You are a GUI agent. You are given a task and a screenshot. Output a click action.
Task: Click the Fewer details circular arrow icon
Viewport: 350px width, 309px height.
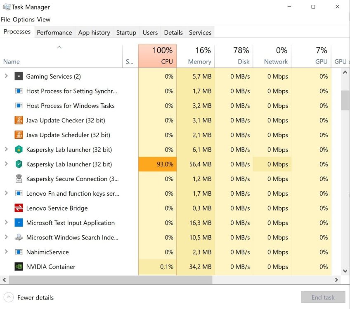click(x=9, y=297)
